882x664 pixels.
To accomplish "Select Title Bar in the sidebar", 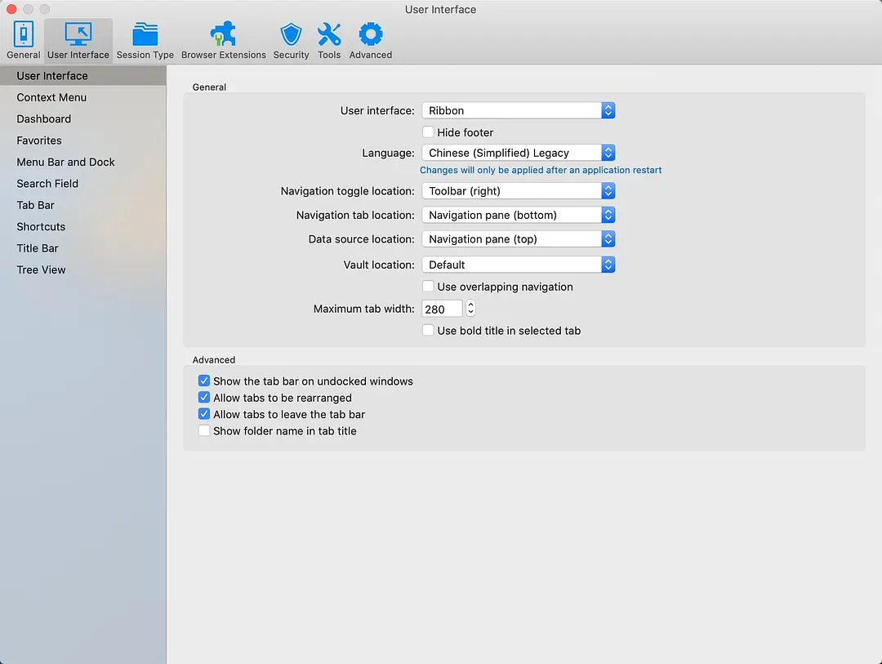I will coord(83,248).
